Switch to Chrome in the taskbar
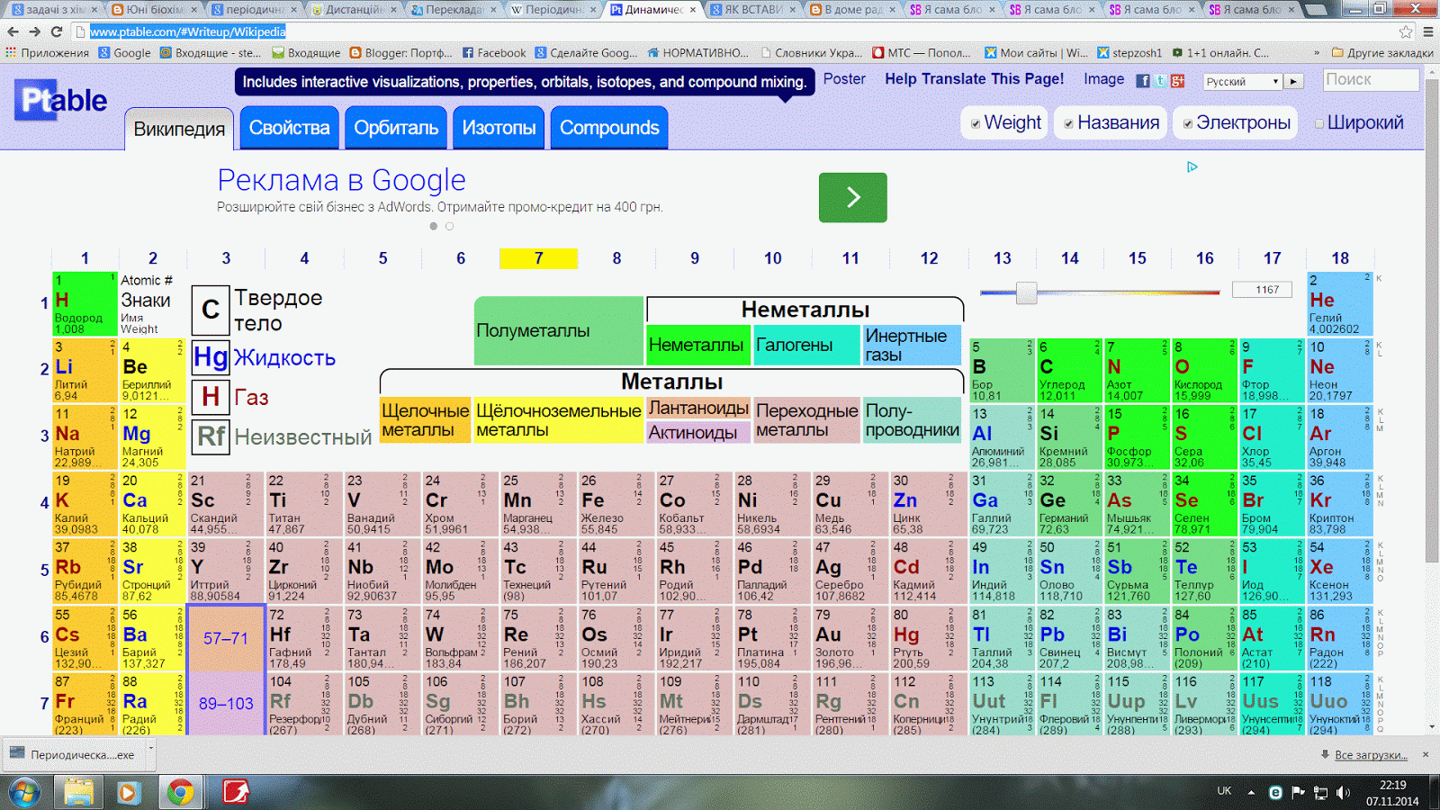1440x810 pixels. [x=180, y=793]
